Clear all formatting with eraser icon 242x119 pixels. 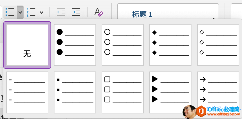pos(99,12)
